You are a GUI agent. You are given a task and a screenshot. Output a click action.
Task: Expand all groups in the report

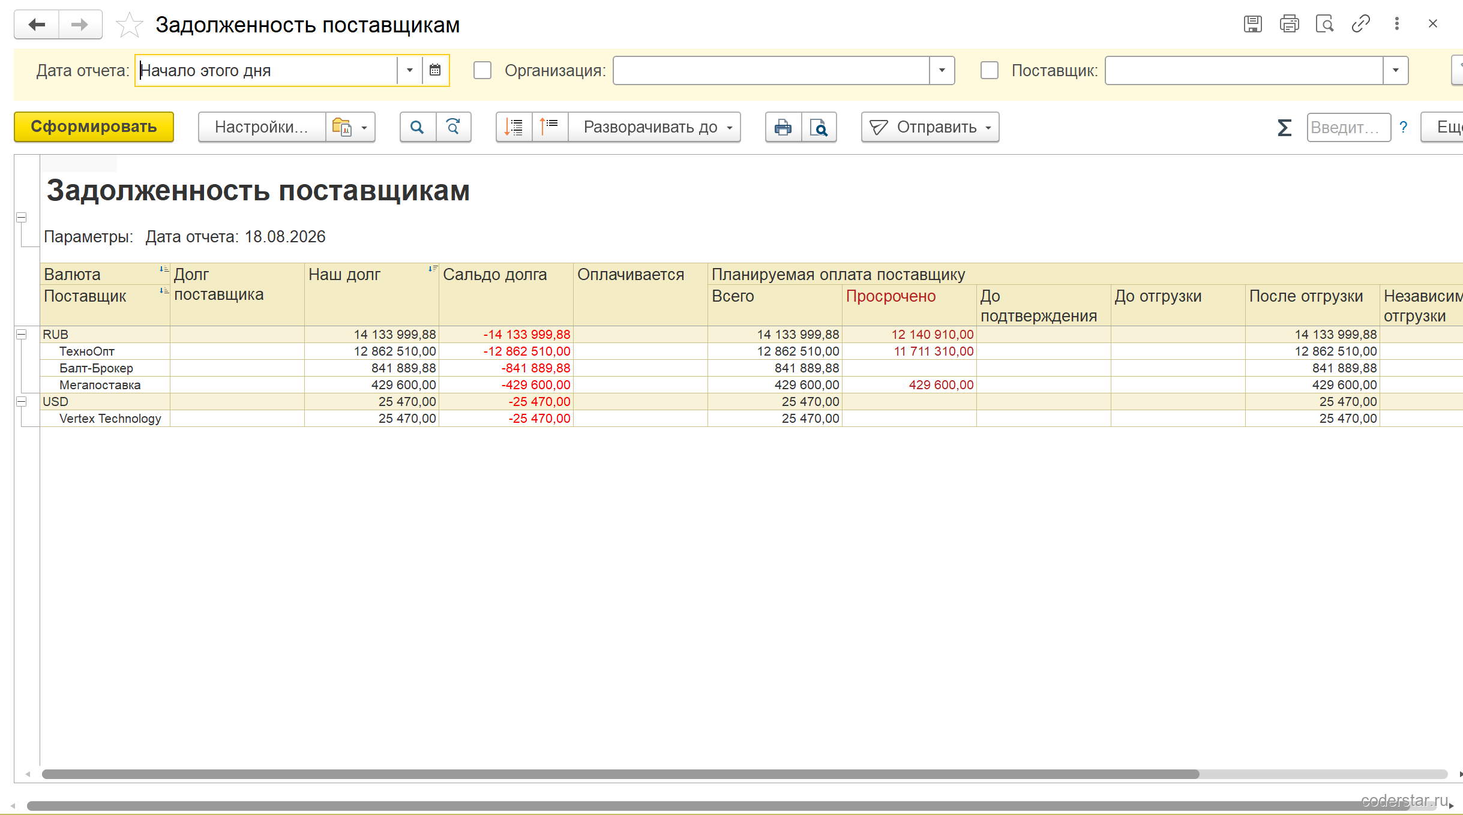coord(514,127)
